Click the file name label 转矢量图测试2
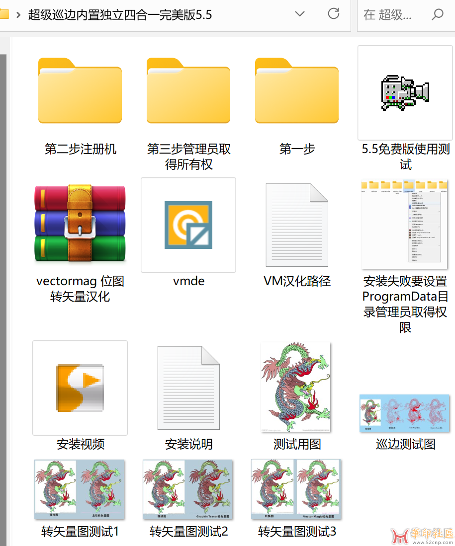455x546 pixels. click(x=188, y=532)
